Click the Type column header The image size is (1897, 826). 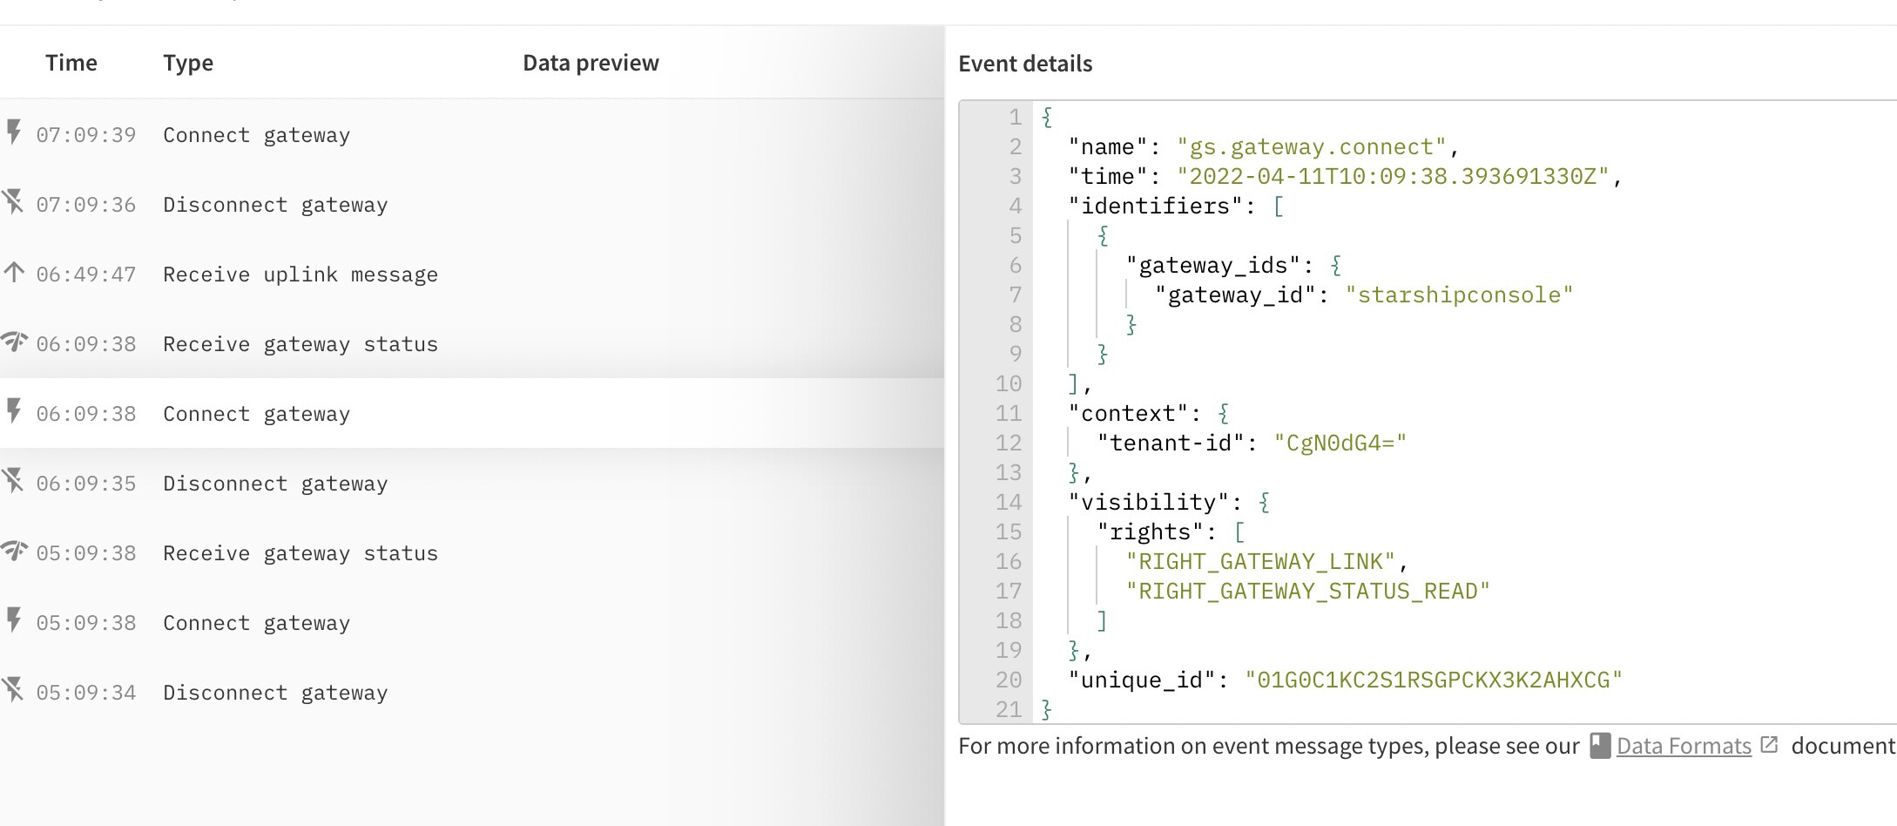(188, 63)
